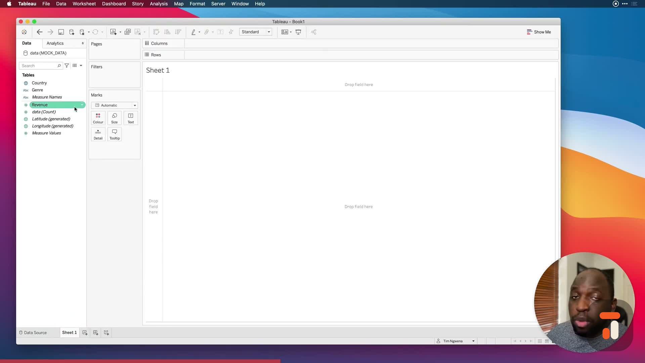Switch to the Analytics pane tab
This screenshot has width=645, height=363.
coord(55,43)
